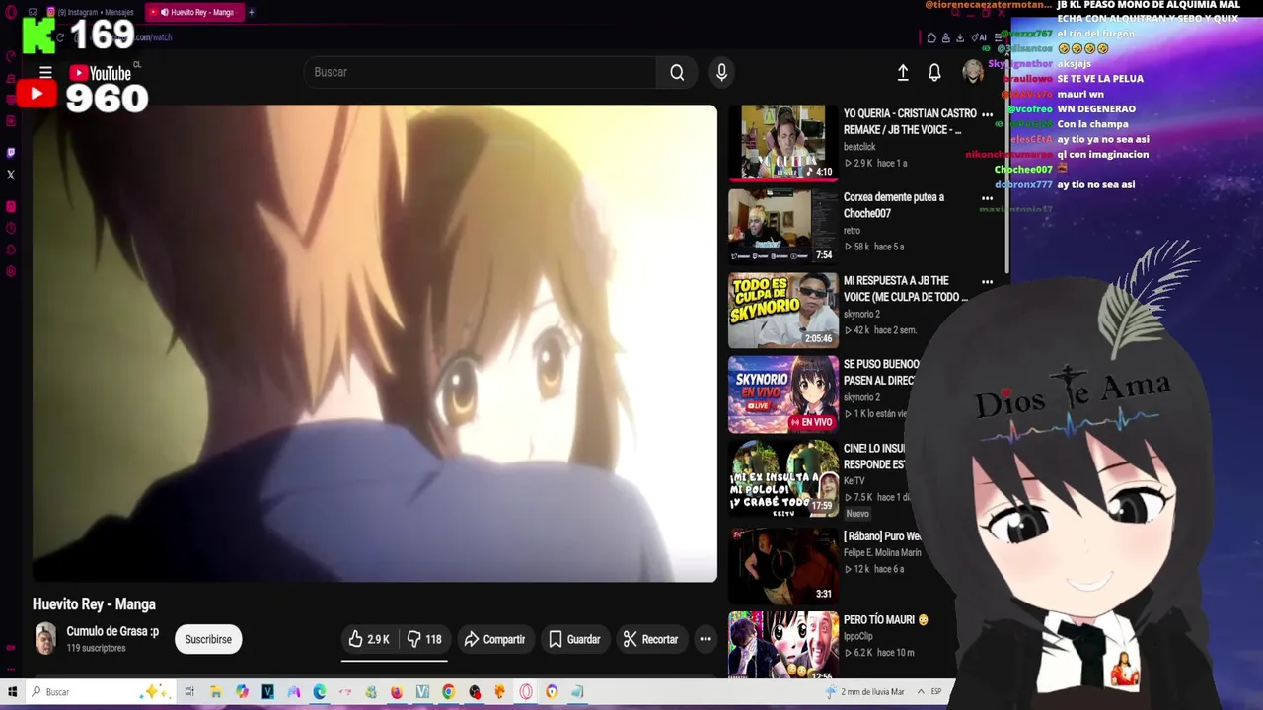Screen dimensions: 1263x710
Task: Open the 'Corxea demente putea a Choche007' title
Action: [x=894, y=205]
